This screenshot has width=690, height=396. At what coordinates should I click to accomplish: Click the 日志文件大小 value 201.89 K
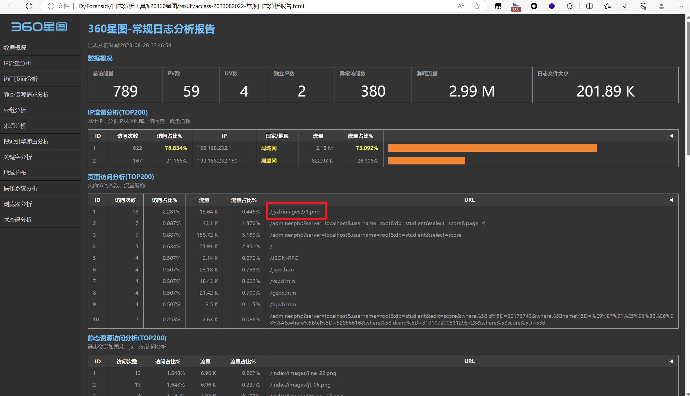605,91
